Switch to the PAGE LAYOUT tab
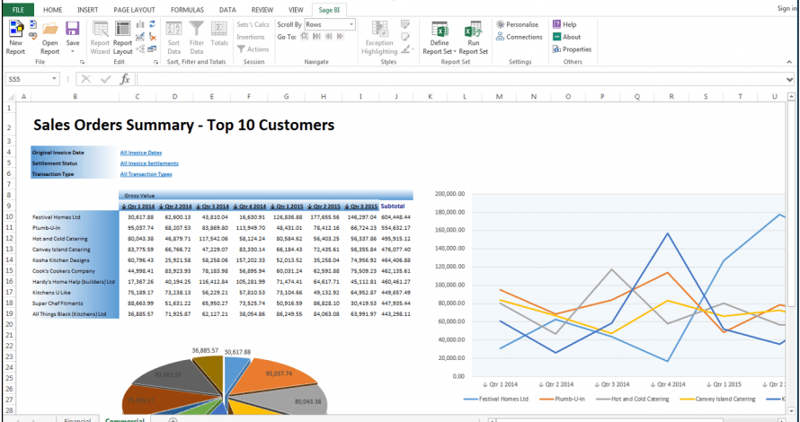This screenshot has width=800, height=422. pyautogui.click(x=135, y=10)
